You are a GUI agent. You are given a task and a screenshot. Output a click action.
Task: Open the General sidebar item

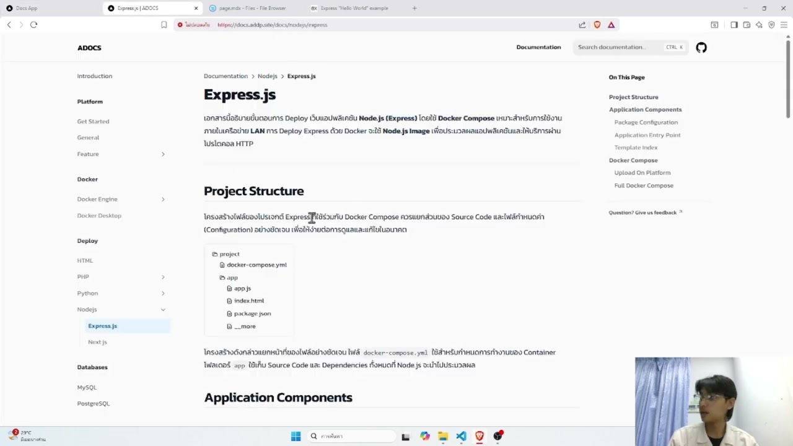88,138
